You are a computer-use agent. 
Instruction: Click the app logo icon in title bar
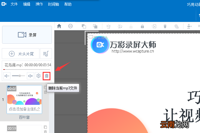(x=4, y=4)
